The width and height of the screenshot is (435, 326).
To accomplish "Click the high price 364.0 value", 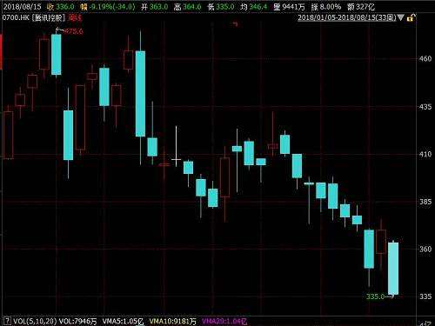I will coord(191,7).
